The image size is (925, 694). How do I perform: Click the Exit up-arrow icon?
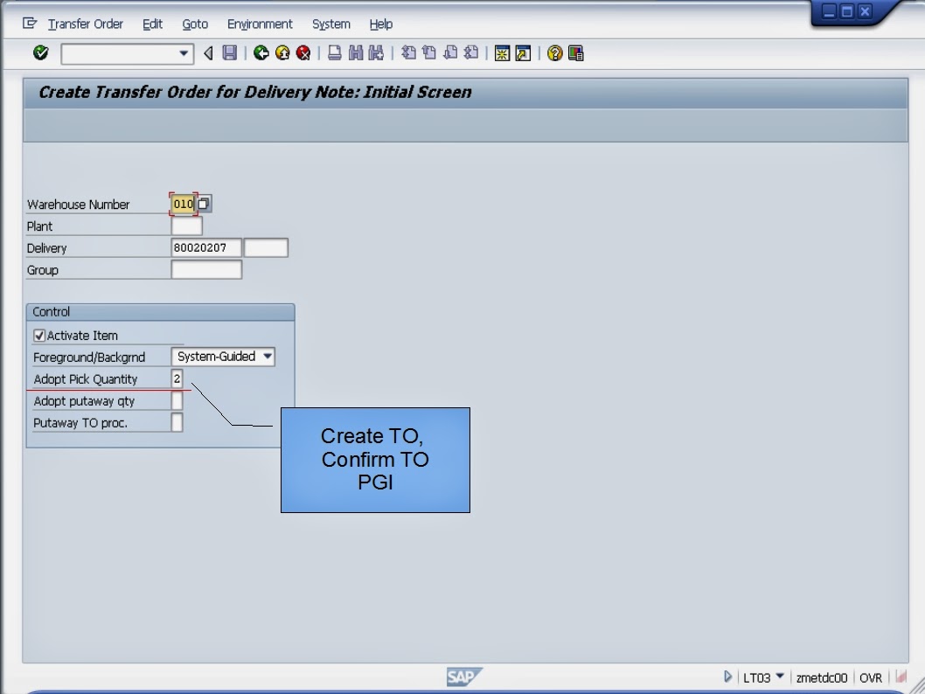[281, 53]
